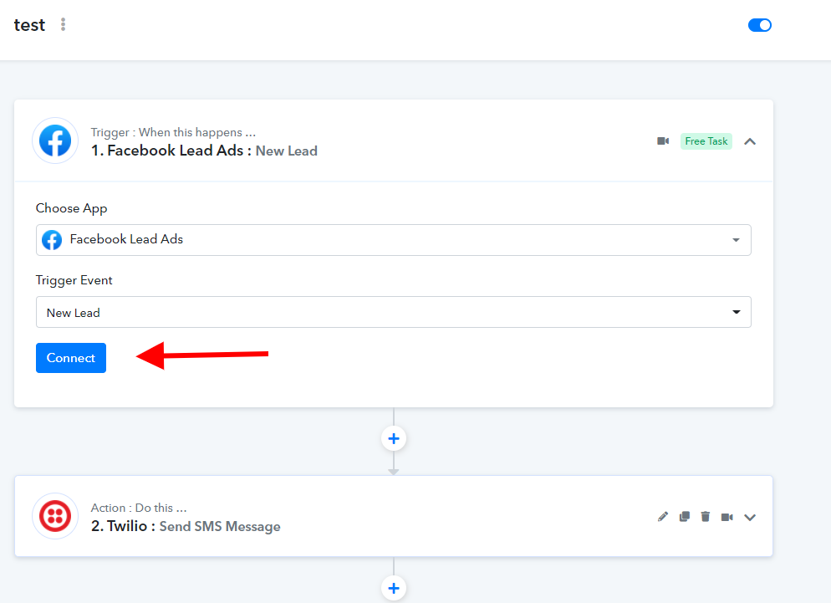This screenshot has height=603, width=831.
Task: Add a step between trigger and Twilio
Action: (393, 438)
